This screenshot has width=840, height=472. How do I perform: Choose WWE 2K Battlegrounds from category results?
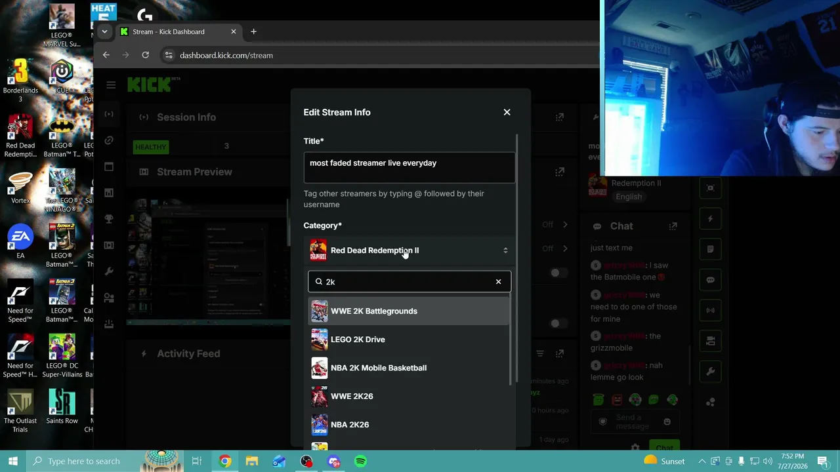[409, 311]
